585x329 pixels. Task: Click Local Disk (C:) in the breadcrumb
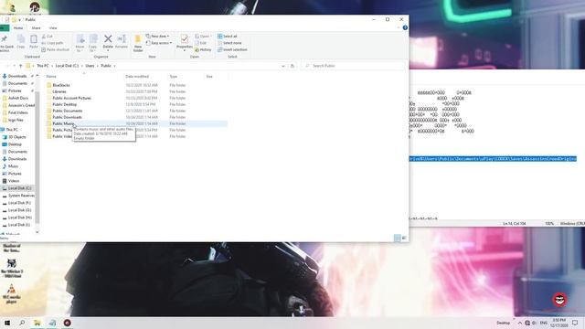pos(67,66)
